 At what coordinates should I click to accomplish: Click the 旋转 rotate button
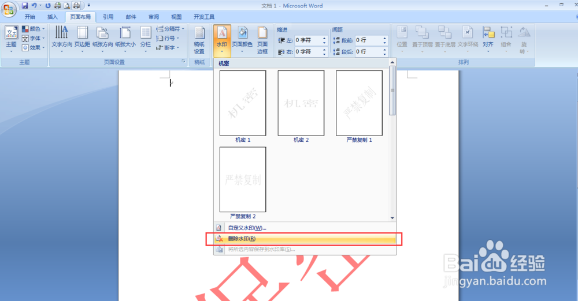[524, 40]
